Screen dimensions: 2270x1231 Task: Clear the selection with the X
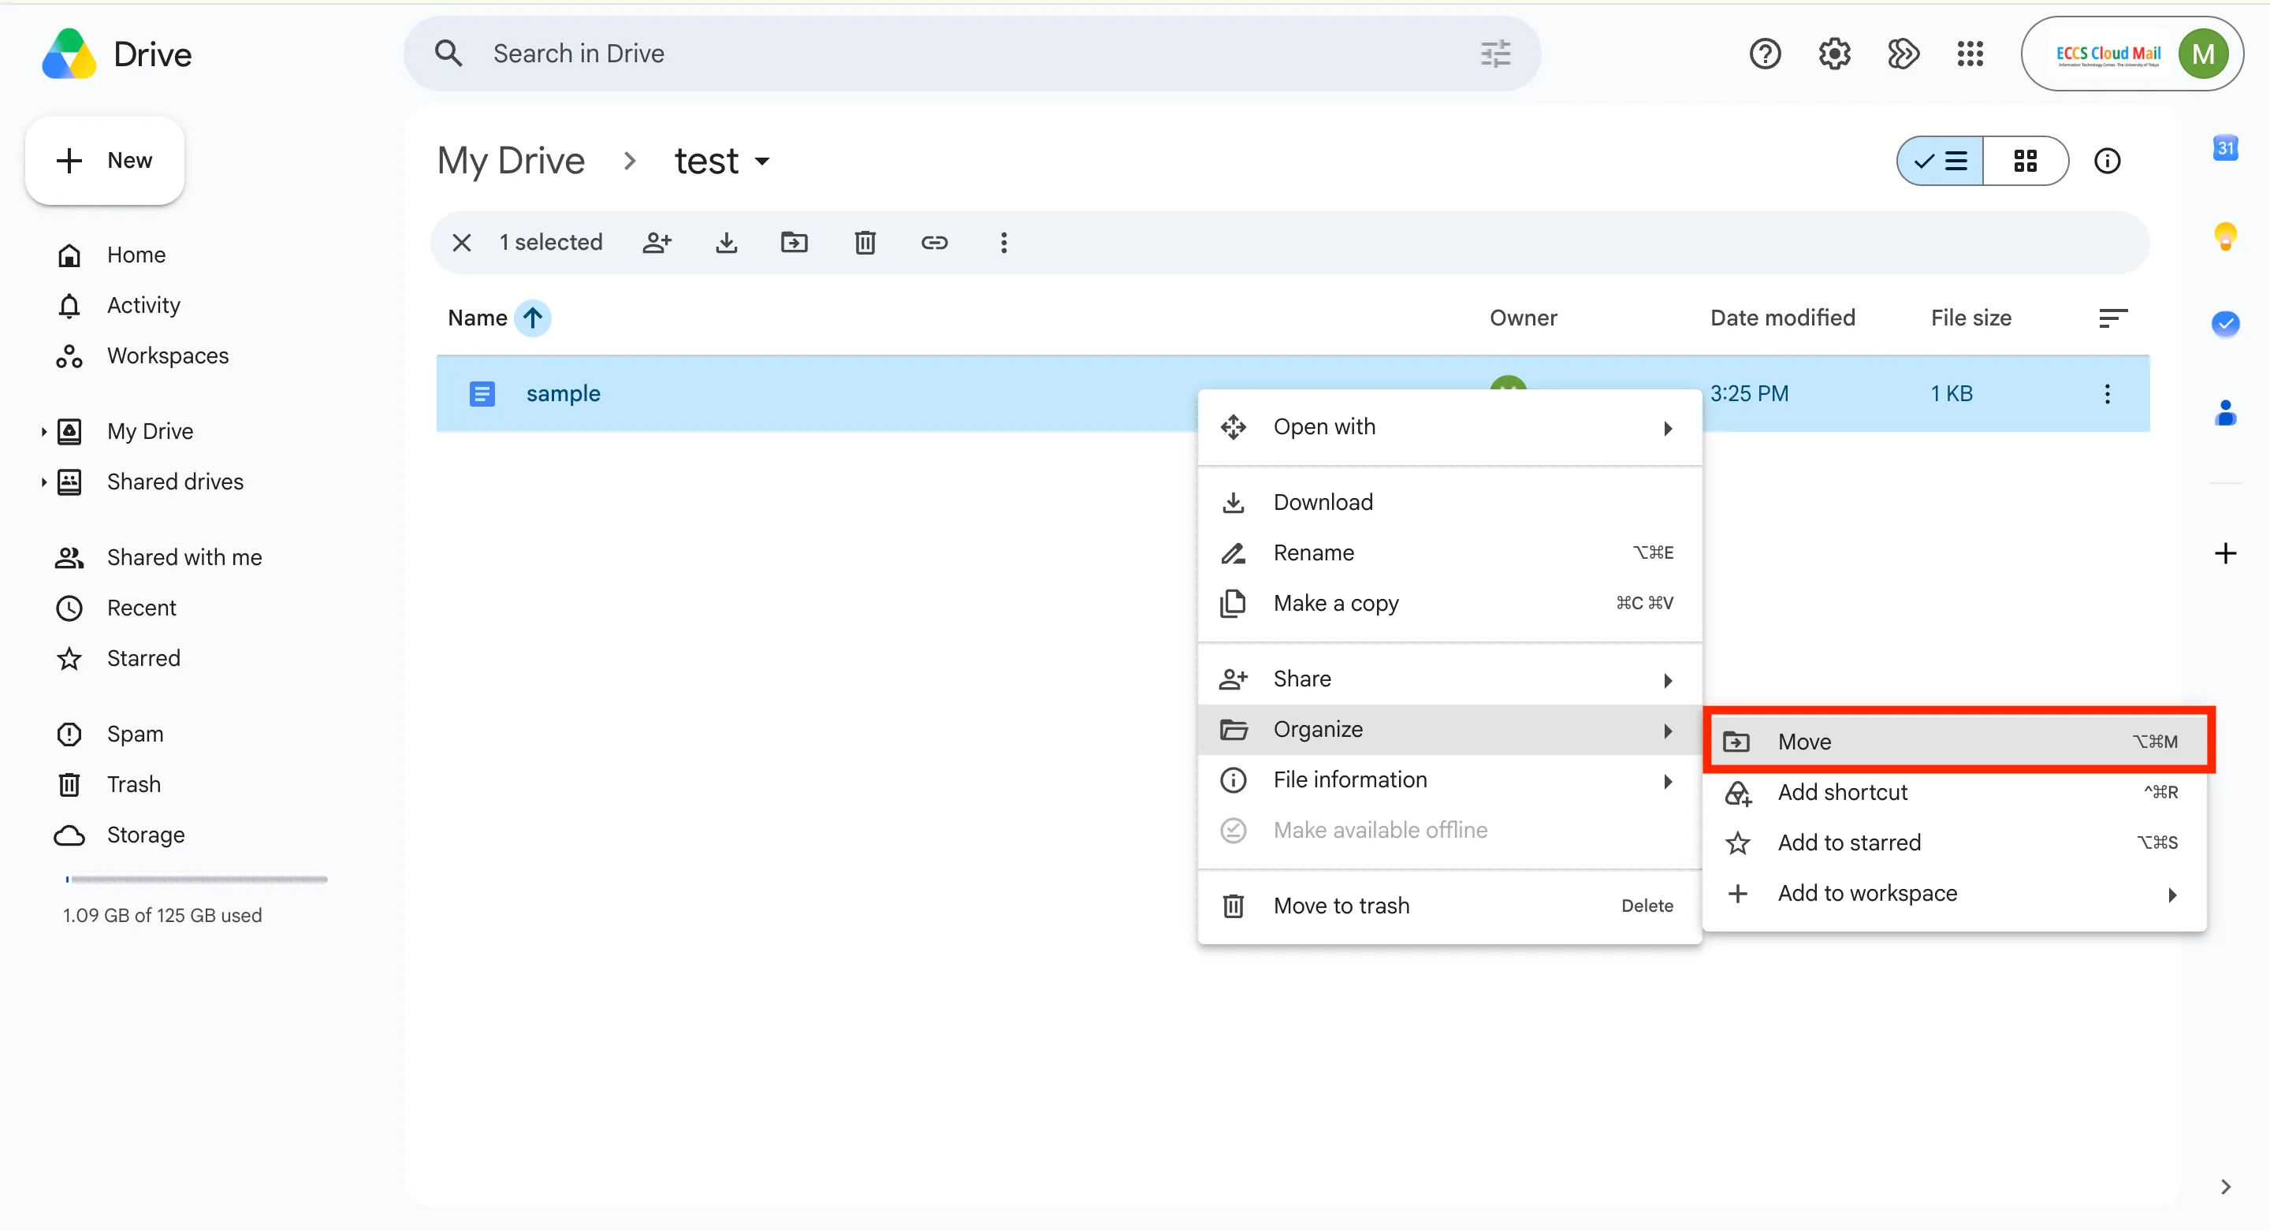click(x=462, y=242)
